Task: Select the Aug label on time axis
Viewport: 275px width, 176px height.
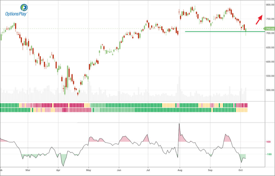Action: pos(179,170)
